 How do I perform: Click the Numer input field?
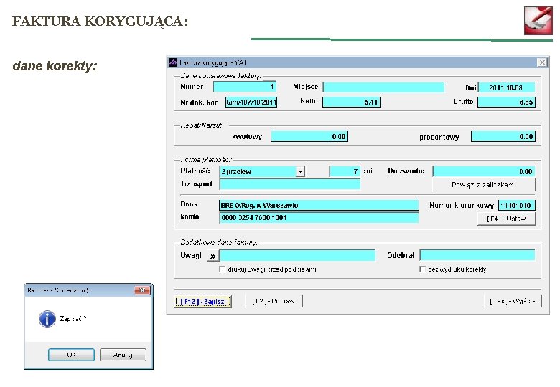click(245, 87)
